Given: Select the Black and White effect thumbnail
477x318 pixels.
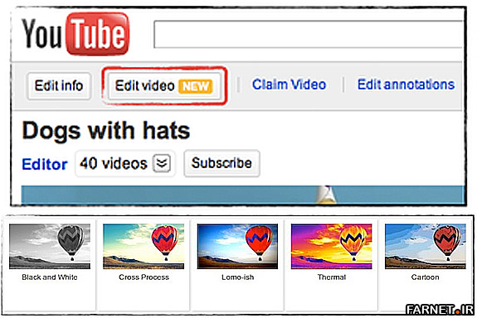Looking at the screenshot, I should tap(50, 246).
